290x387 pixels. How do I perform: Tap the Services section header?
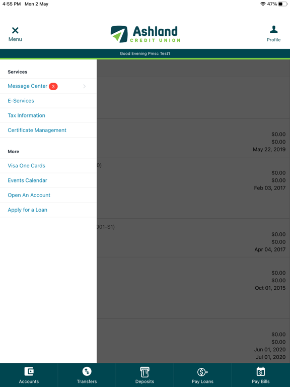[18, 72]
